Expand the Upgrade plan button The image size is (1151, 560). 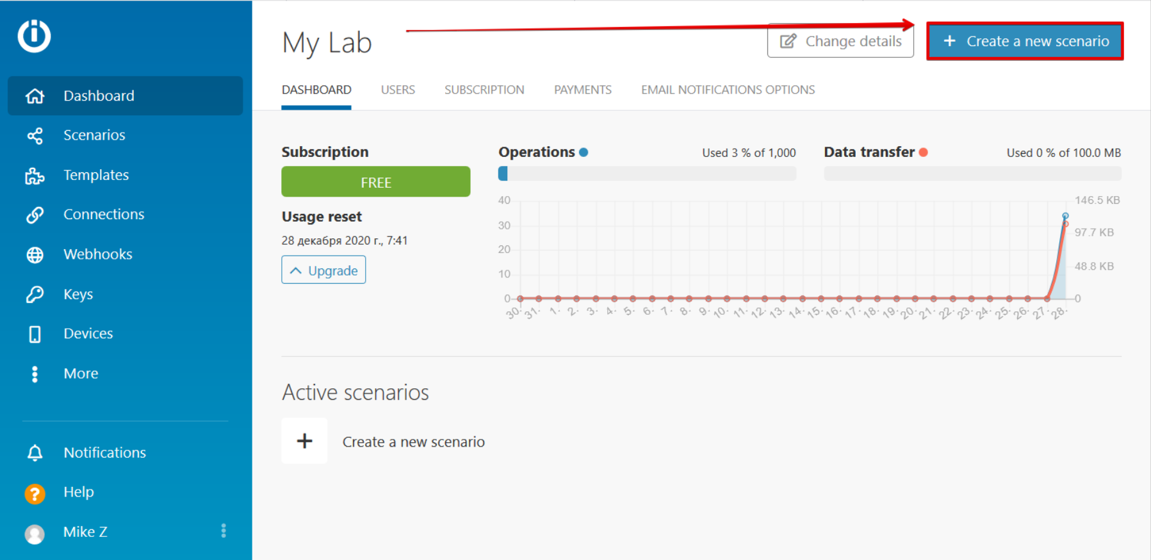click(323, 270)
